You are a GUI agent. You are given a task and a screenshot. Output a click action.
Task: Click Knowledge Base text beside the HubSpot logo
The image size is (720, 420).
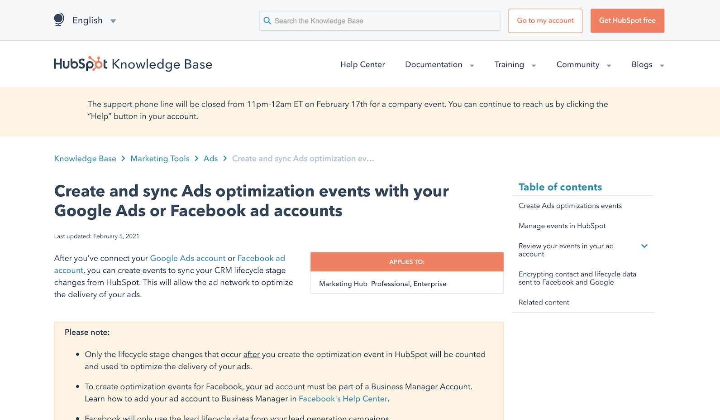(x=162, y=64)
